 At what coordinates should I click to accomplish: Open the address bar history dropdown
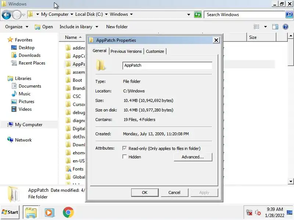(189, 14)
